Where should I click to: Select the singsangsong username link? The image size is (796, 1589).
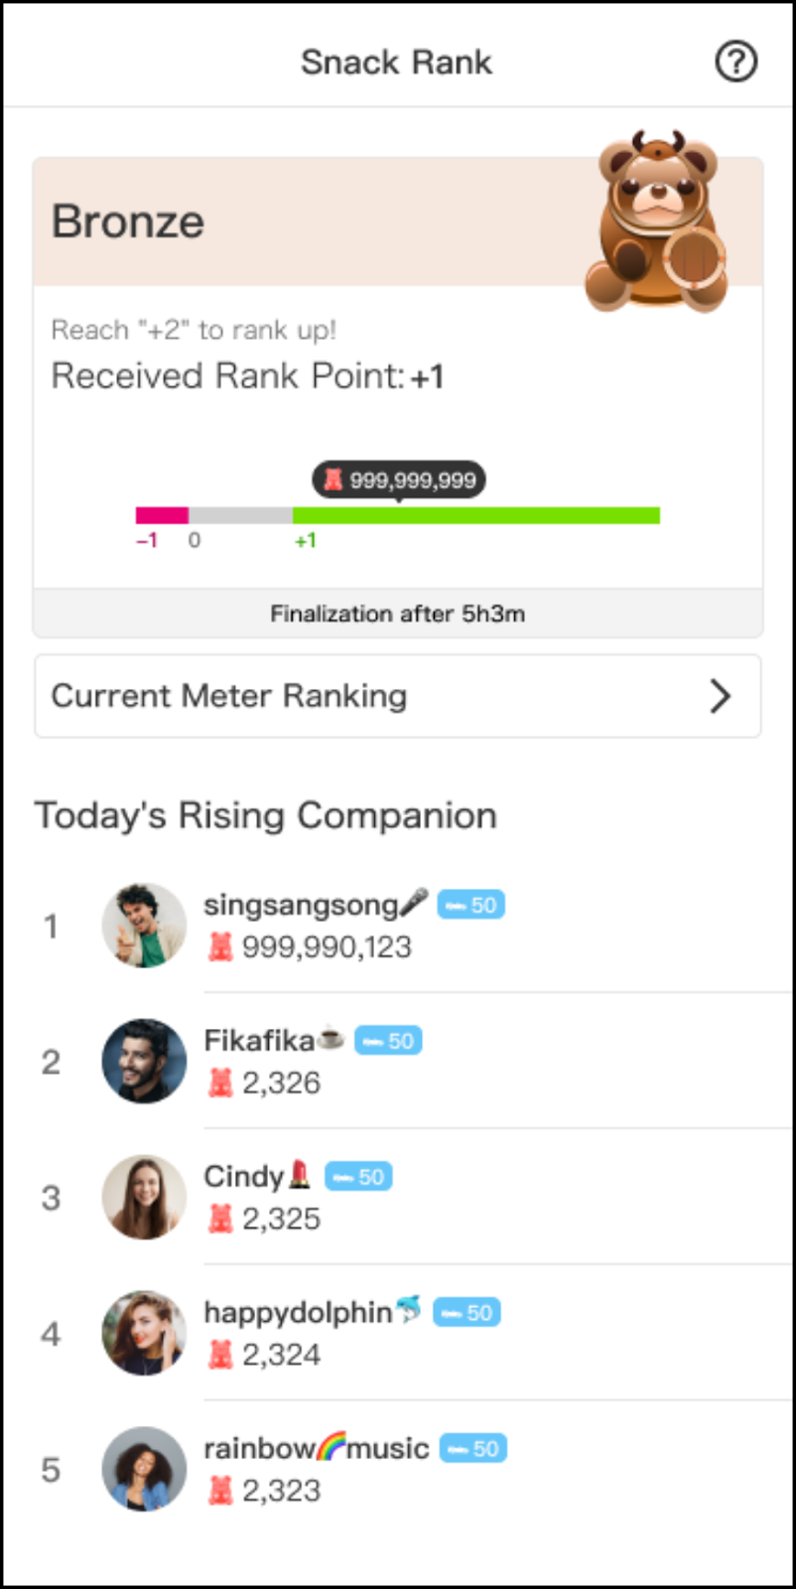(301, 905)
